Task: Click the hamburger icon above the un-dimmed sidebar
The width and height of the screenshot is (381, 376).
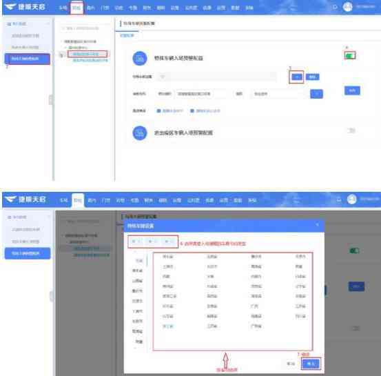Action: (x=9, y=23)
